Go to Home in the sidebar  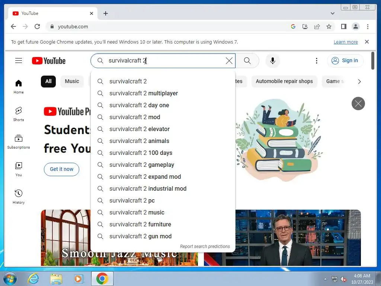19,86
